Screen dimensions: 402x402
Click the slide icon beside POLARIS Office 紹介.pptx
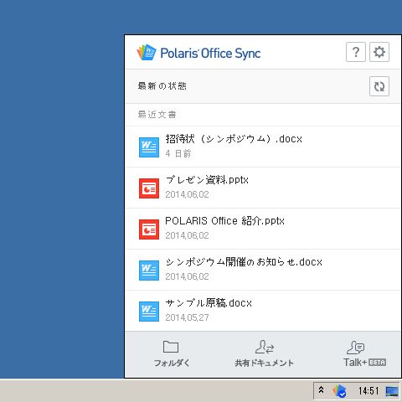149,229
